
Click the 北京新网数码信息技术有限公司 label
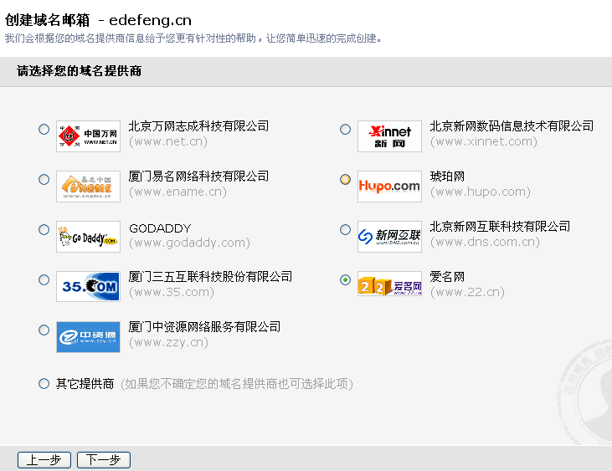tap(512, 126)
